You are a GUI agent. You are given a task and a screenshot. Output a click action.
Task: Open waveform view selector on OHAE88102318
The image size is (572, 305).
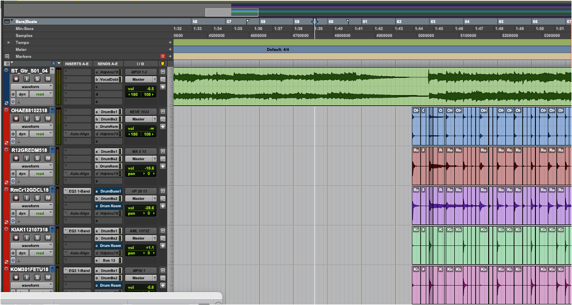32,126
